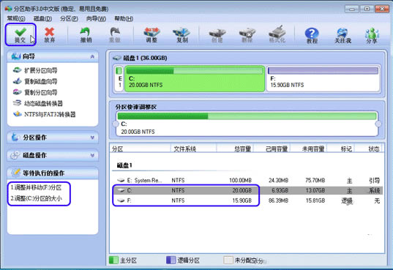Click the 格式化 (format) partition icon
The height and width of the screenshot is (270, 393).
click(x=277, y=31)
